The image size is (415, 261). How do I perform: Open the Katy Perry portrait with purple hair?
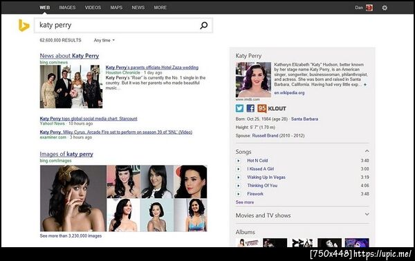click(253, 80)
